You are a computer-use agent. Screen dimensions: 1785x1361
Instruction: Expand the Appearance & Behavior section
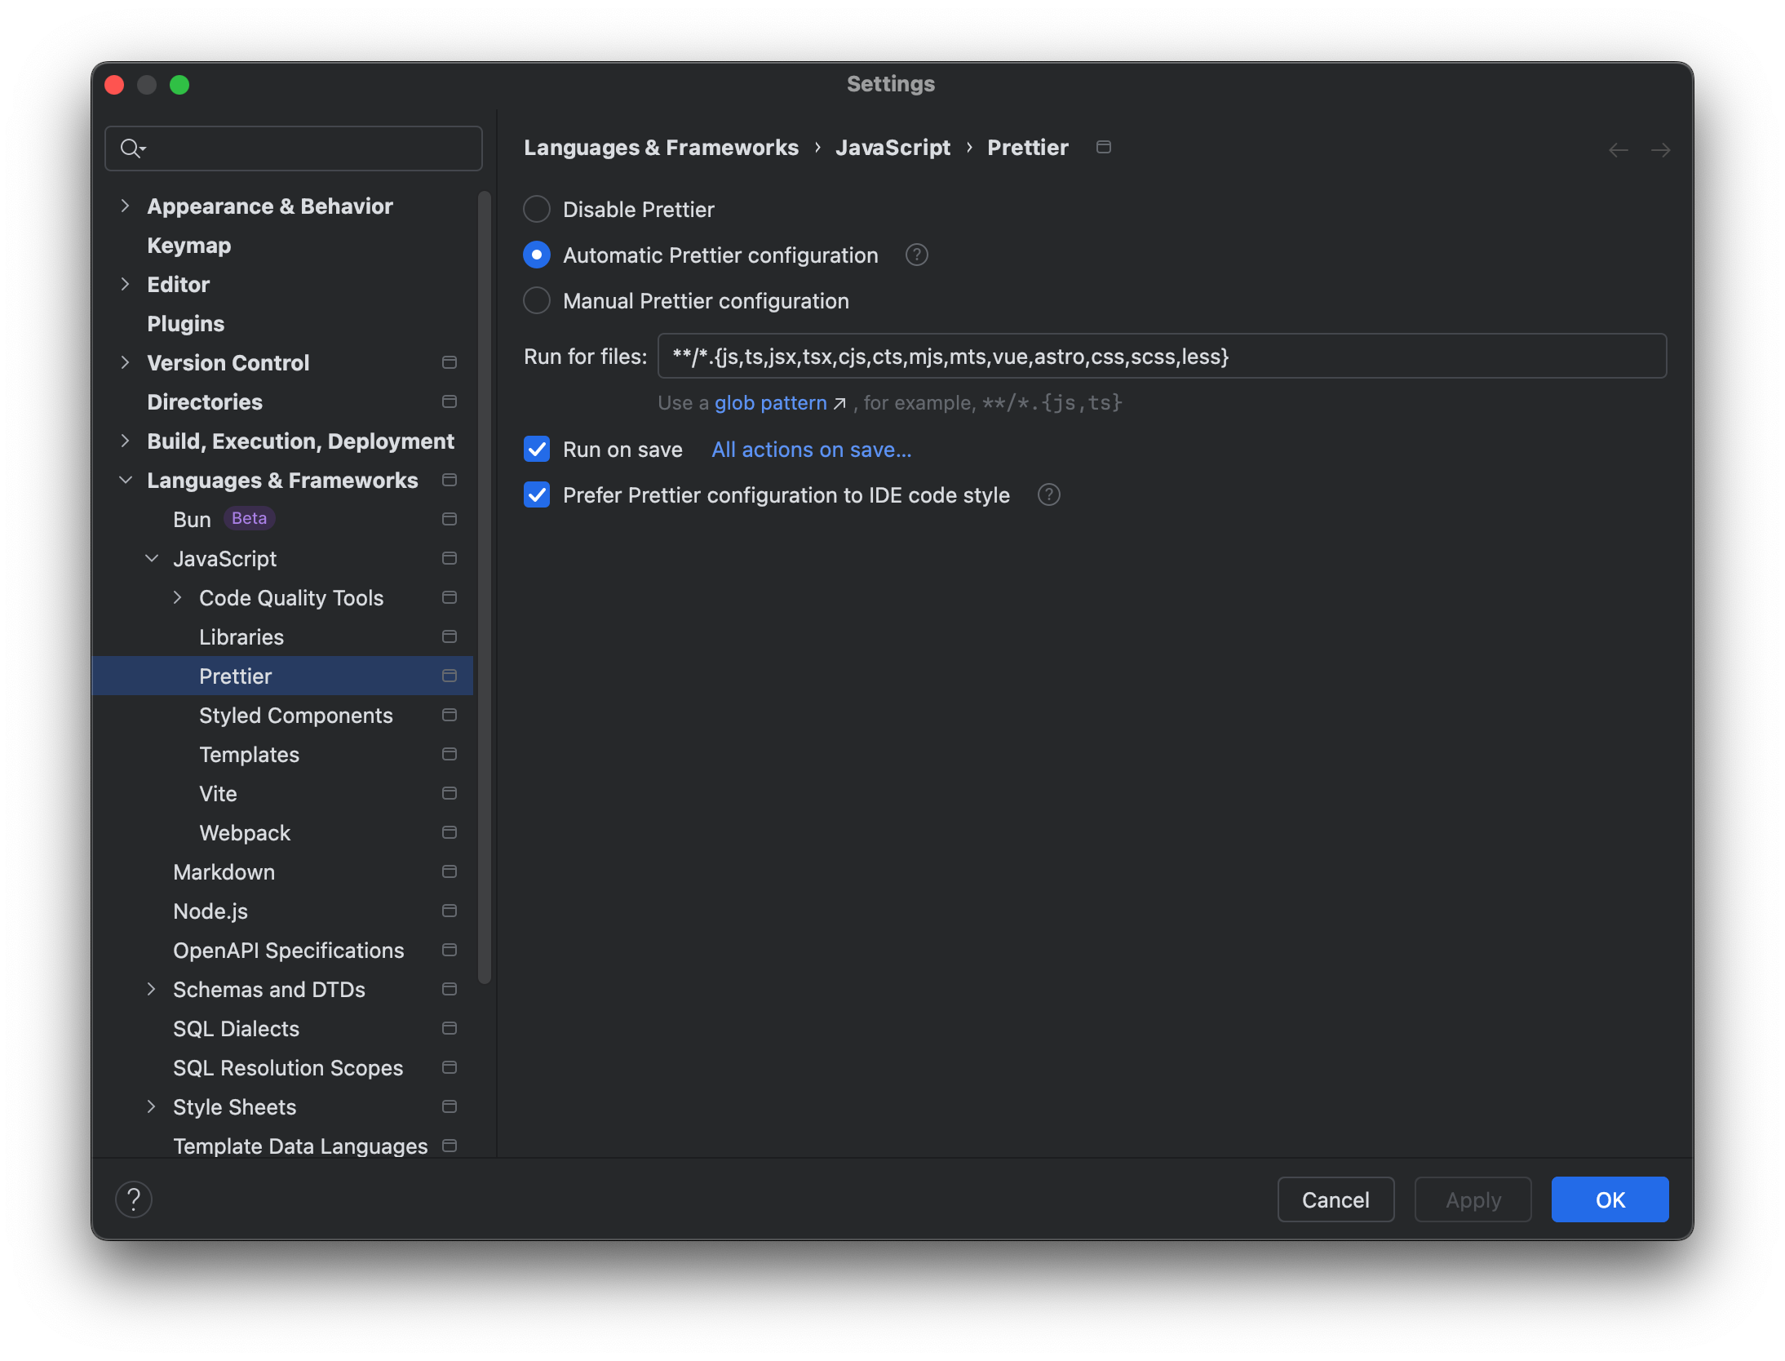pyautogui.click(x=126, y=206)
